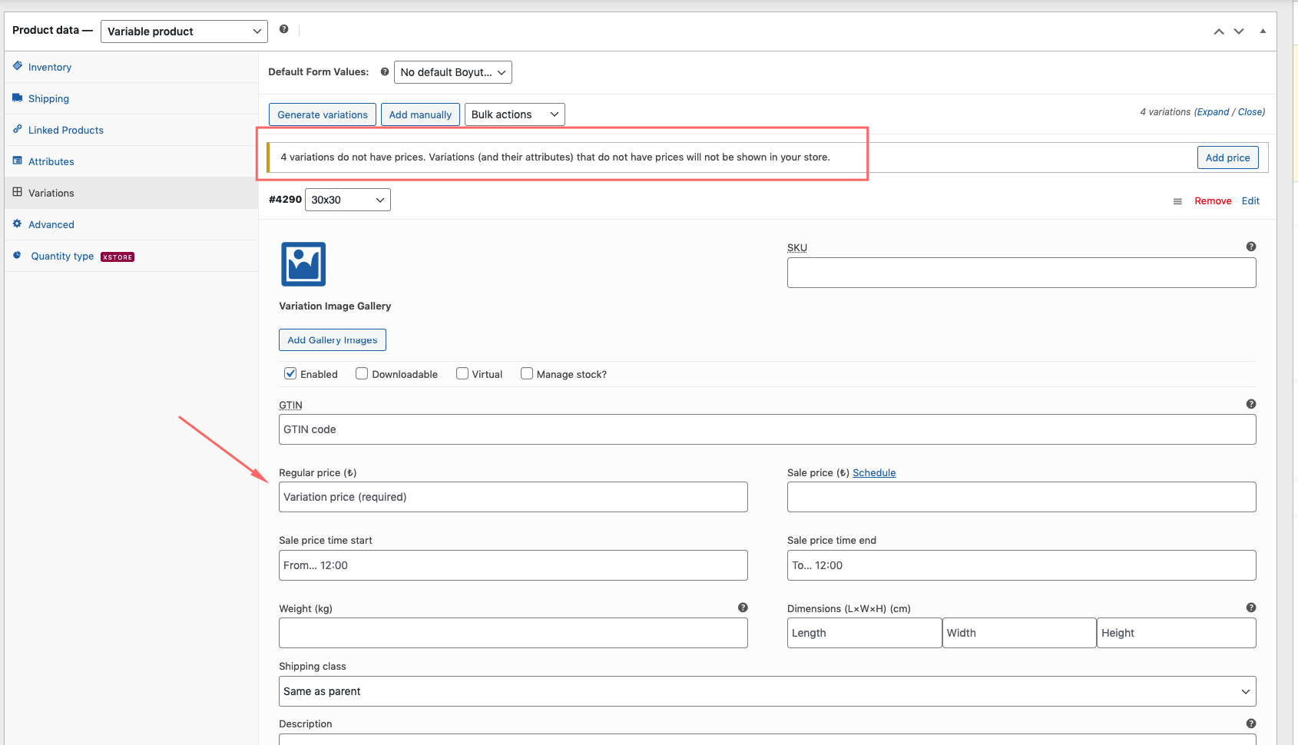Go to the Linked Products tab
This screenshot has width=1298, height=745.
click(x=131, y=130)
